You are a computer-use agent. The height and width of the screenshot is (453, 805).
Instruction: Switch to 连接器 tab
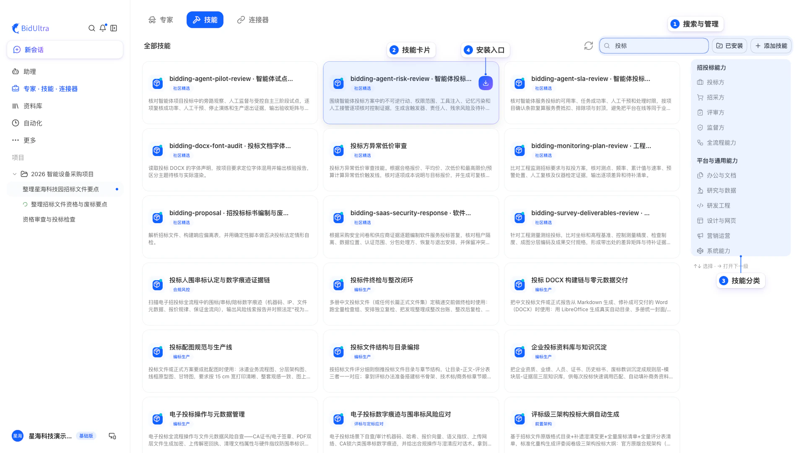(253, 20)
